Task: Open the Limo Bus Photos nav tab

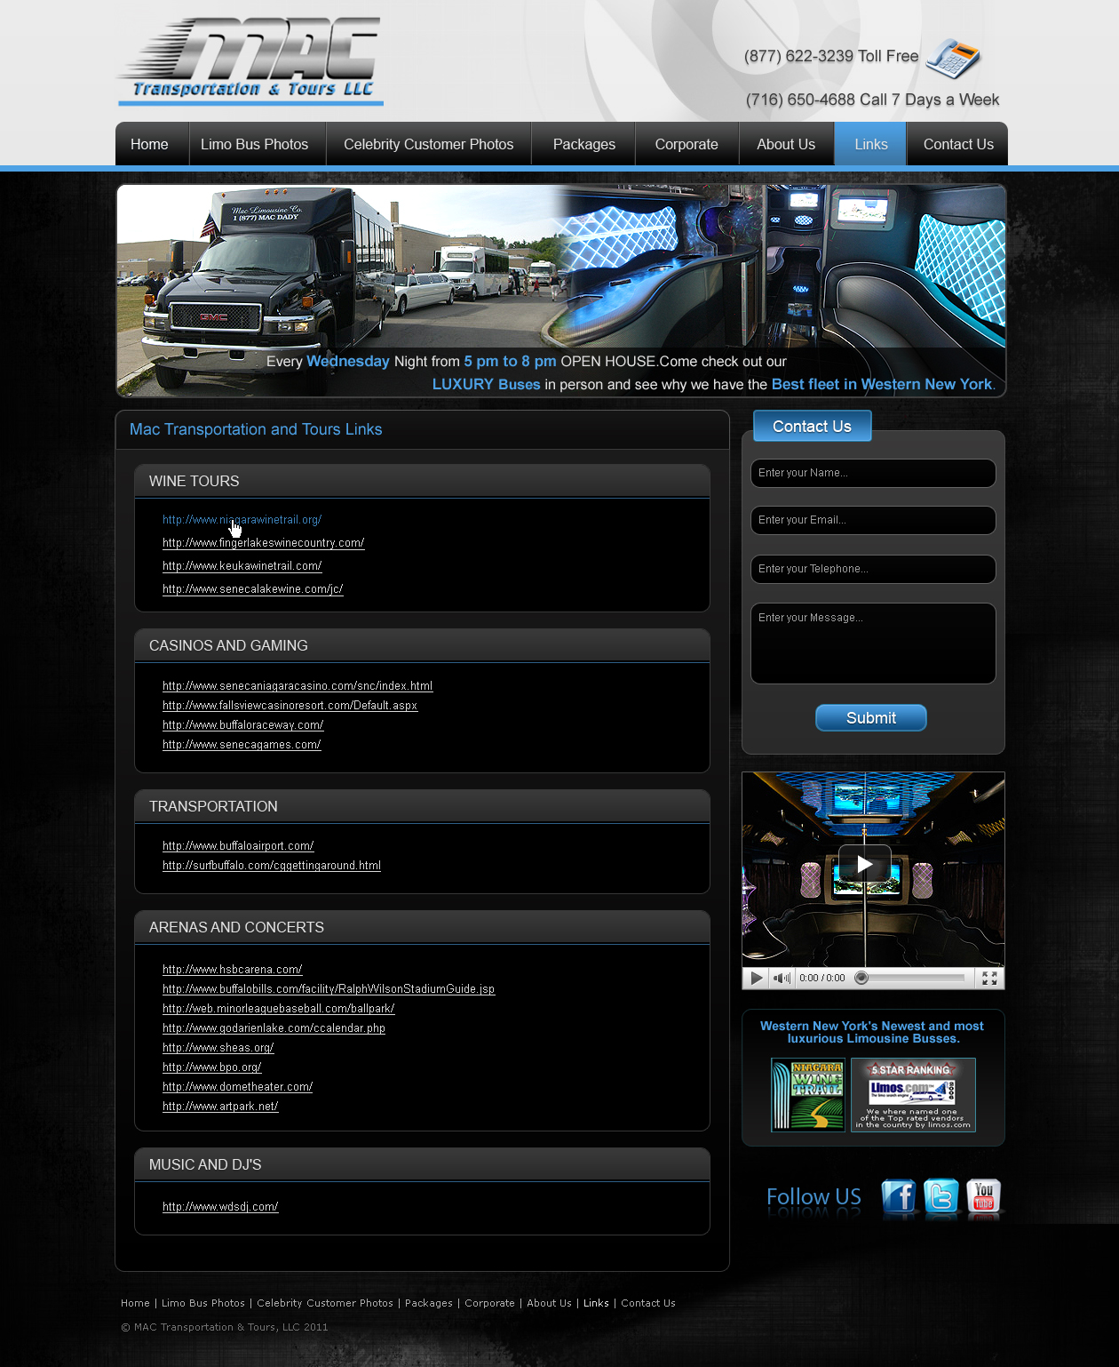Action: [255, 144]
